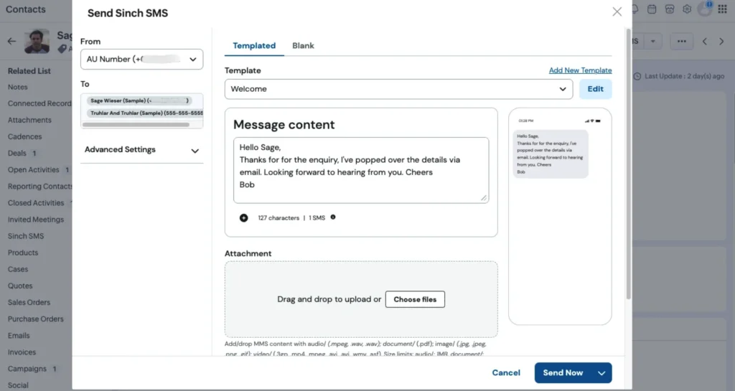Open the dropdown arrow beside the ellipsis
The width and height of the screenshot is (735, 391).
click(x=652, y=41)
